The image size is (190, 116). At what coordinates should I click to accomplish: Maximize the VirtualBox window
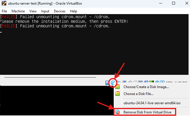pyautogui.click(x=174, y=3)
